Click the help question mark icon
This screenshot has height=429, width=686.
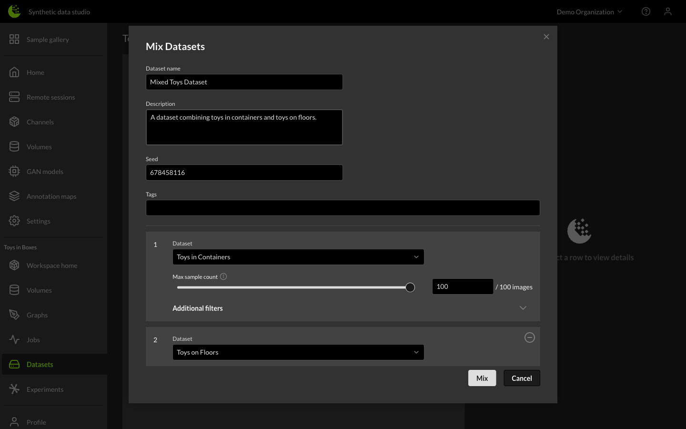tap(646, 11)
